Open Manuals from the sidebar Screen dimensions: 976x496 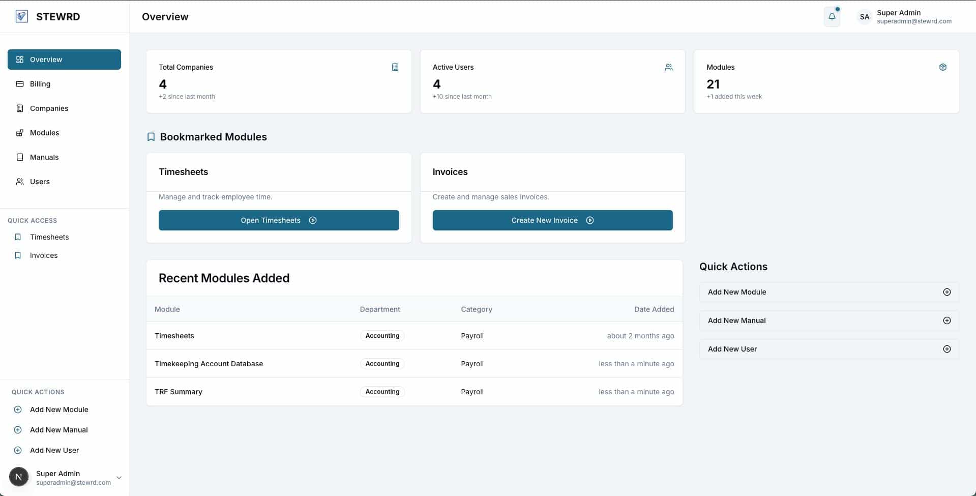pos(44,157)
